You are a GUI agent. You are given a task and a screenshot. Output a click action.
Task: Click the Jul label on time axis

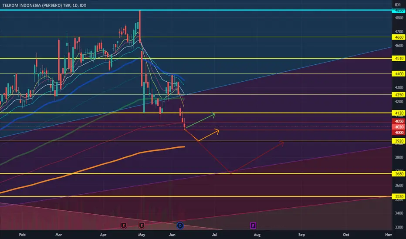[x=214, y=235]
